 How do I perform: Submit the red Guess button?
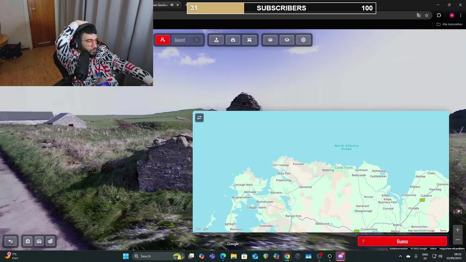[x=402, y=242]
